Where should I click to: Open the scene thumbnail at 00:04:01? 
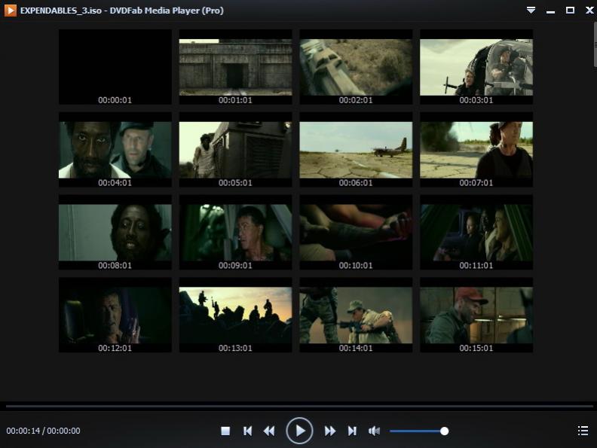115,150
